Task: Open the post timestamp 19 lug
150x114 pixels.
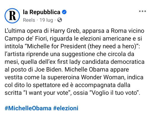Action: click(46, 20)
